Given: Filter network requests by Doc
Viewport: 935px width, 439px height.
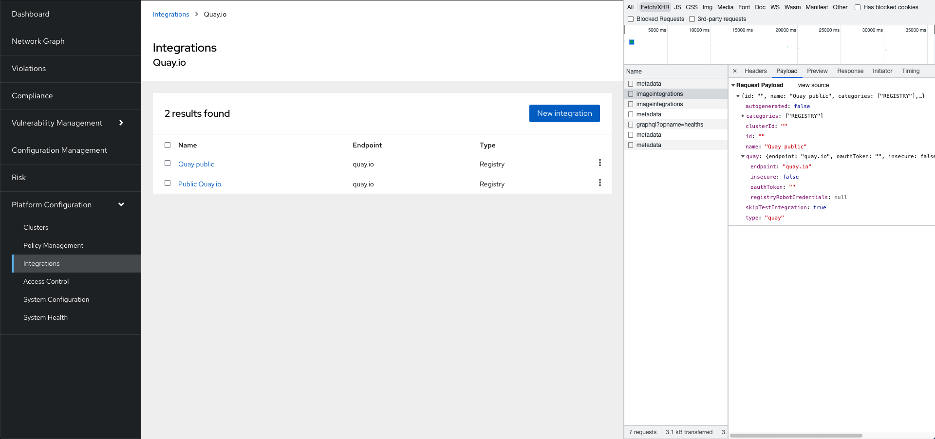Looking at the screenshot, I should click(760, 7).
